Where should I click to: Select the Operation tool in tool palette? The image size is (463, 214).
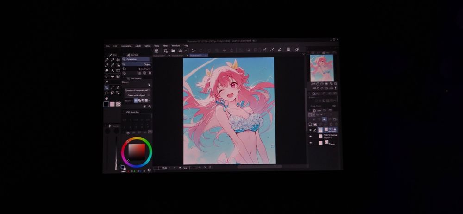click(106, 88)
